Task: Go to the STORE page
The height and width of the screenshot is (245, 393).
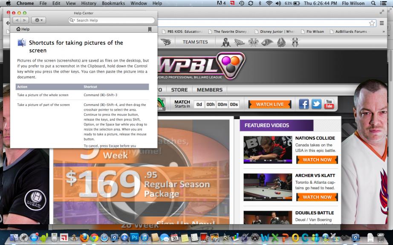Action: (179, 90)
